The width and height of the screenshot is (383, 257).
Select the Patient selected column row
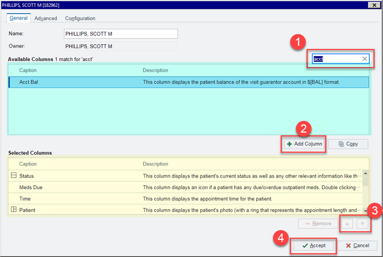(186, 210)
